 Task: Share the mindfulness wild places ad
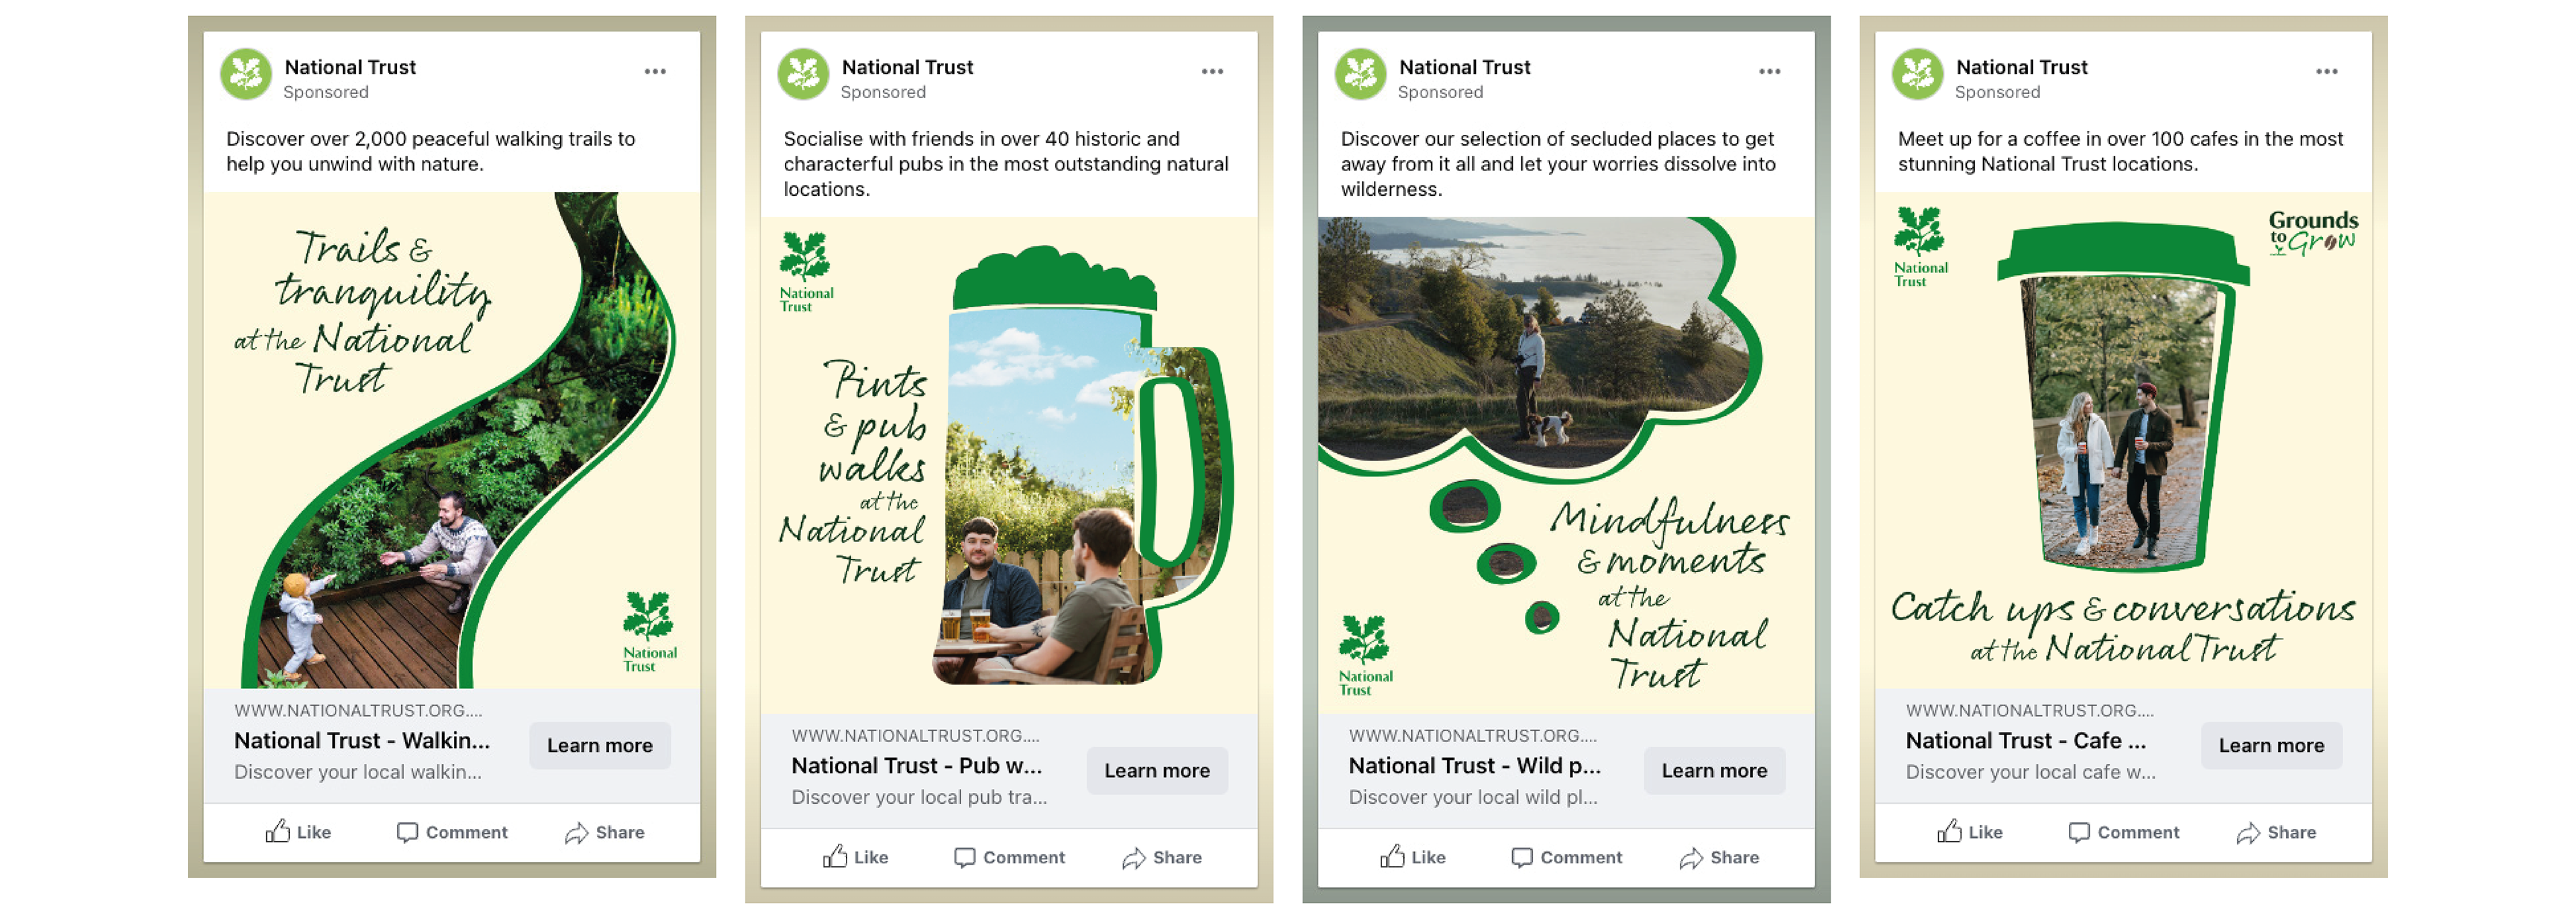(x=1719, y=857)
